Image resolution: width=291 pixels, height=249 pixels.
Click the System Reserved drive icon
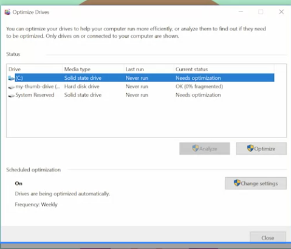11,96
